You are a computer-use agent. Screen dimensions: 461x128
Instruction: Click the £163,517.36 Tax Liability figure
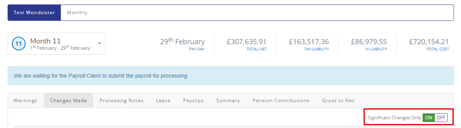point(309,42)
